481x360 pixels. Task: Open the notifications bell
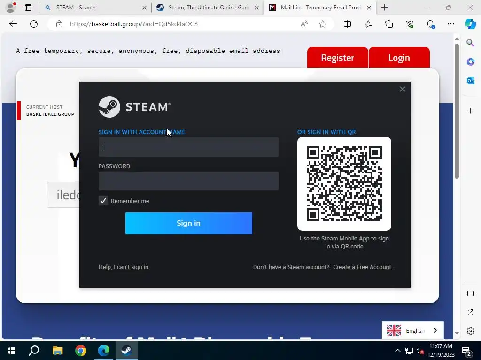coord(430,24)
